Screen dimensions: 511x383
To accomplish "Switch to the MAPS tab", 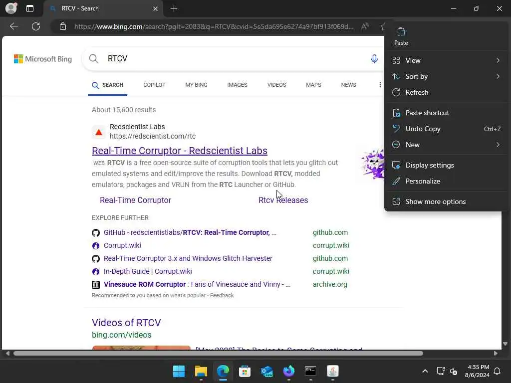I will 313,85.
